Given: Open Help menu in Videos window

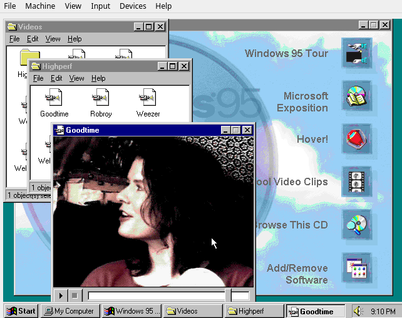Looking at the screenshot, I should [x=75, y=39].
